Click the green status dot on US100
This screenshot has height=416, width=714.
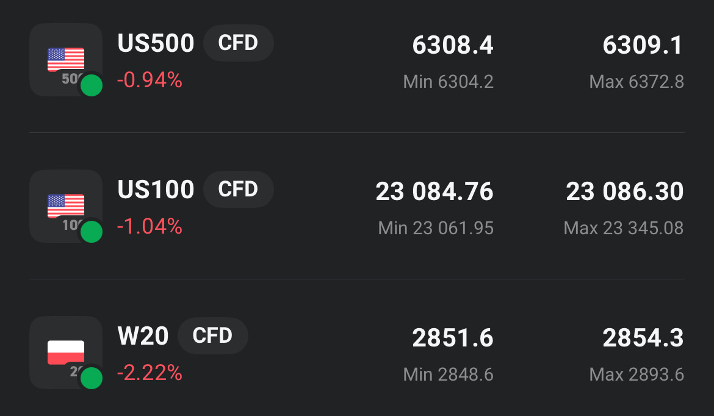[92, 232]
